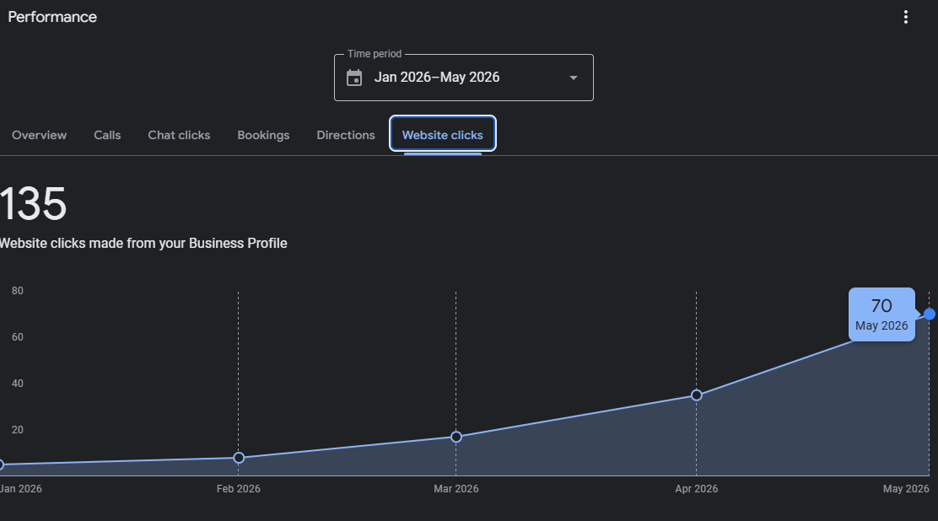Open the Calls tab
Image resolution: width=938 pixels, height=521 pixels.
(107, 135)
